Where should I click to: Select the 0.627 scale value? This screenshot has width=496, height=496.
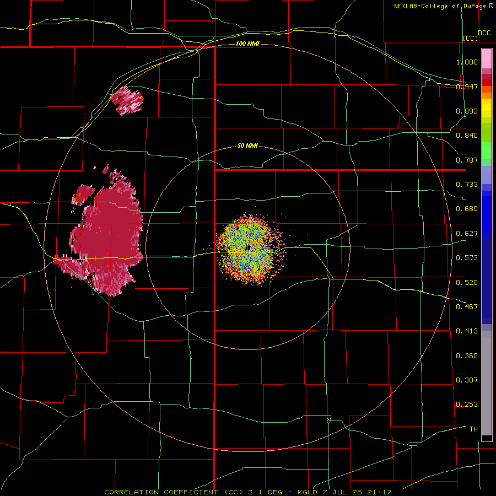pos(467,234)
